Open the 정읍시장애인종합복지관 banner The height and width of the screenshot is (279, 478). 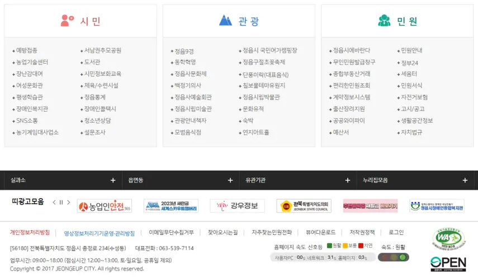tap(437, 206)
